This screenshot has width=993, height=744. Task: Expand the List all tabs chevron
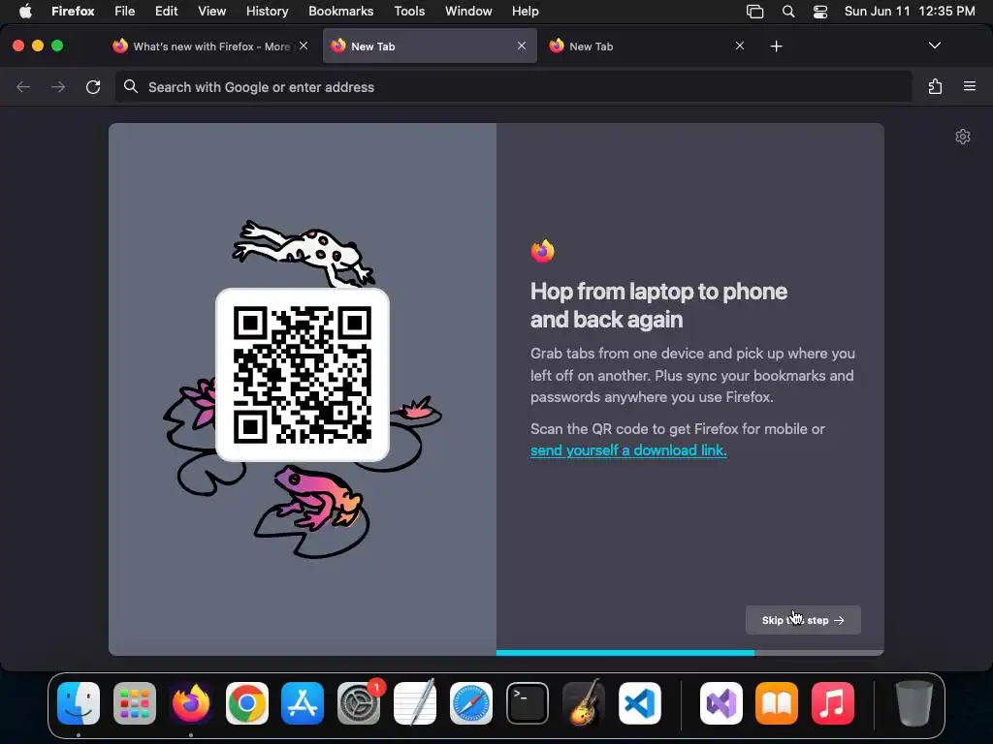pyautogui.click(x=934, y=46)
